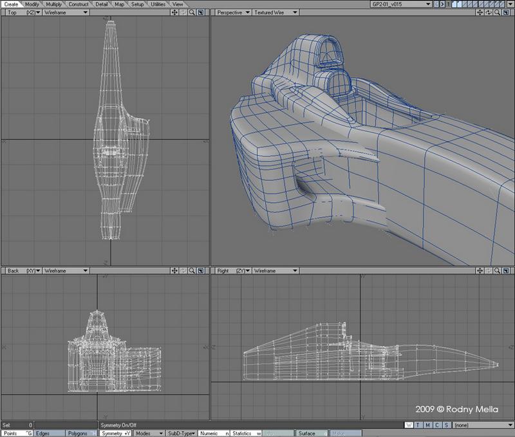Open the Perspective view type dropdown
The height and width of the screenshot is (437, 515).
233,12
